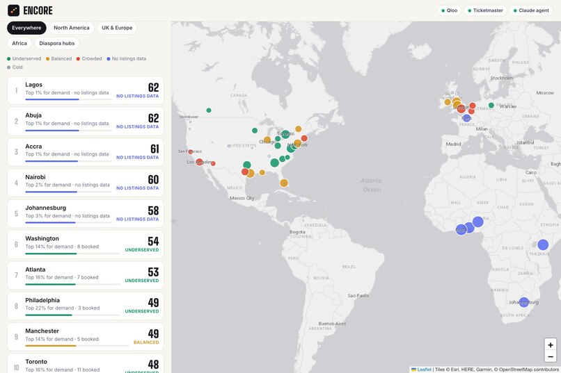Select the Washington list entry
This screenshot has height=373, width=561.
click(86, 244)
